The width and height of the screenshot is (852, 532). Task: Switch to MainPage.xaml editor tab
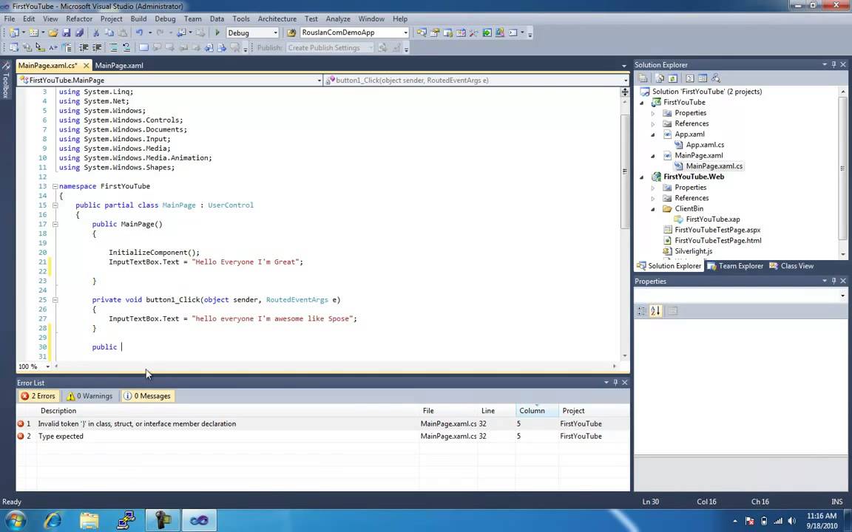coord(119,65)
